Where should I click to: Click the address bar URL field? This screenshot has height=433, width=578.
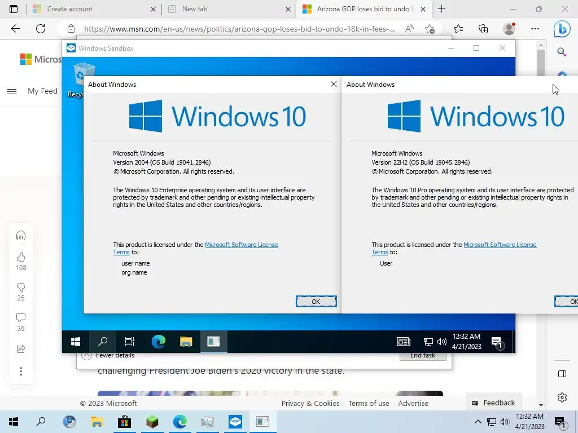pos(239,29)
